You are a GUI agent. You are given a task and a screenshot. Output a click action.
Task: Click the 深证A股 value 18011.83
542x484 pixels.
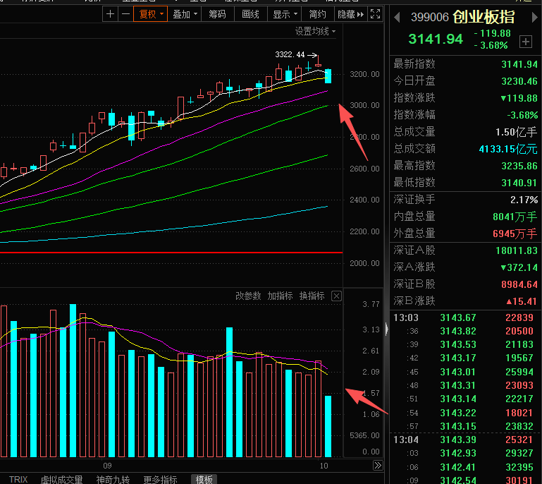coord(517,250)
